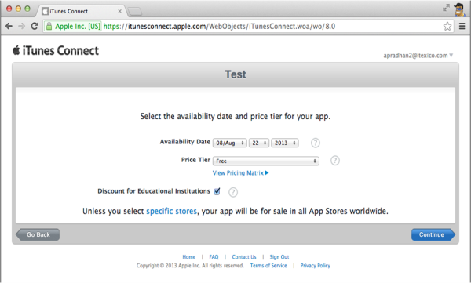
Task: Open the Price Tier dropdown
Action: tap(266, 161)
